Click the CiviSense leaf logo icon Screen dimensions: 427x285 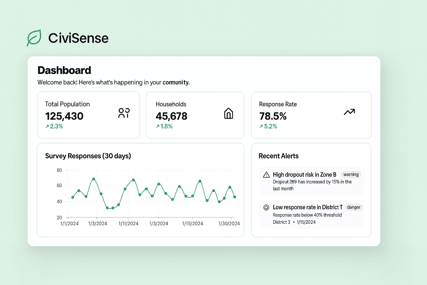tap(34, 38)
